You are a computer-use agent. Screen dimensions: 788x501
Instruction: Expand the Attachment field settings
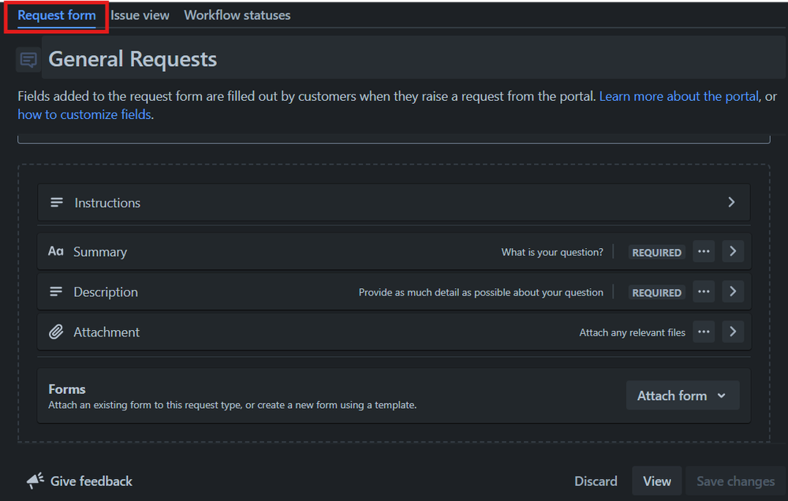coord(733,332)
